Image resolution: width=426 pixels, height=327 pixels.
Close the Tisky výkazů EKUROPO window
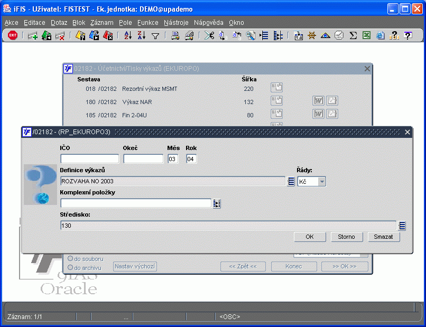pos(367,69)
